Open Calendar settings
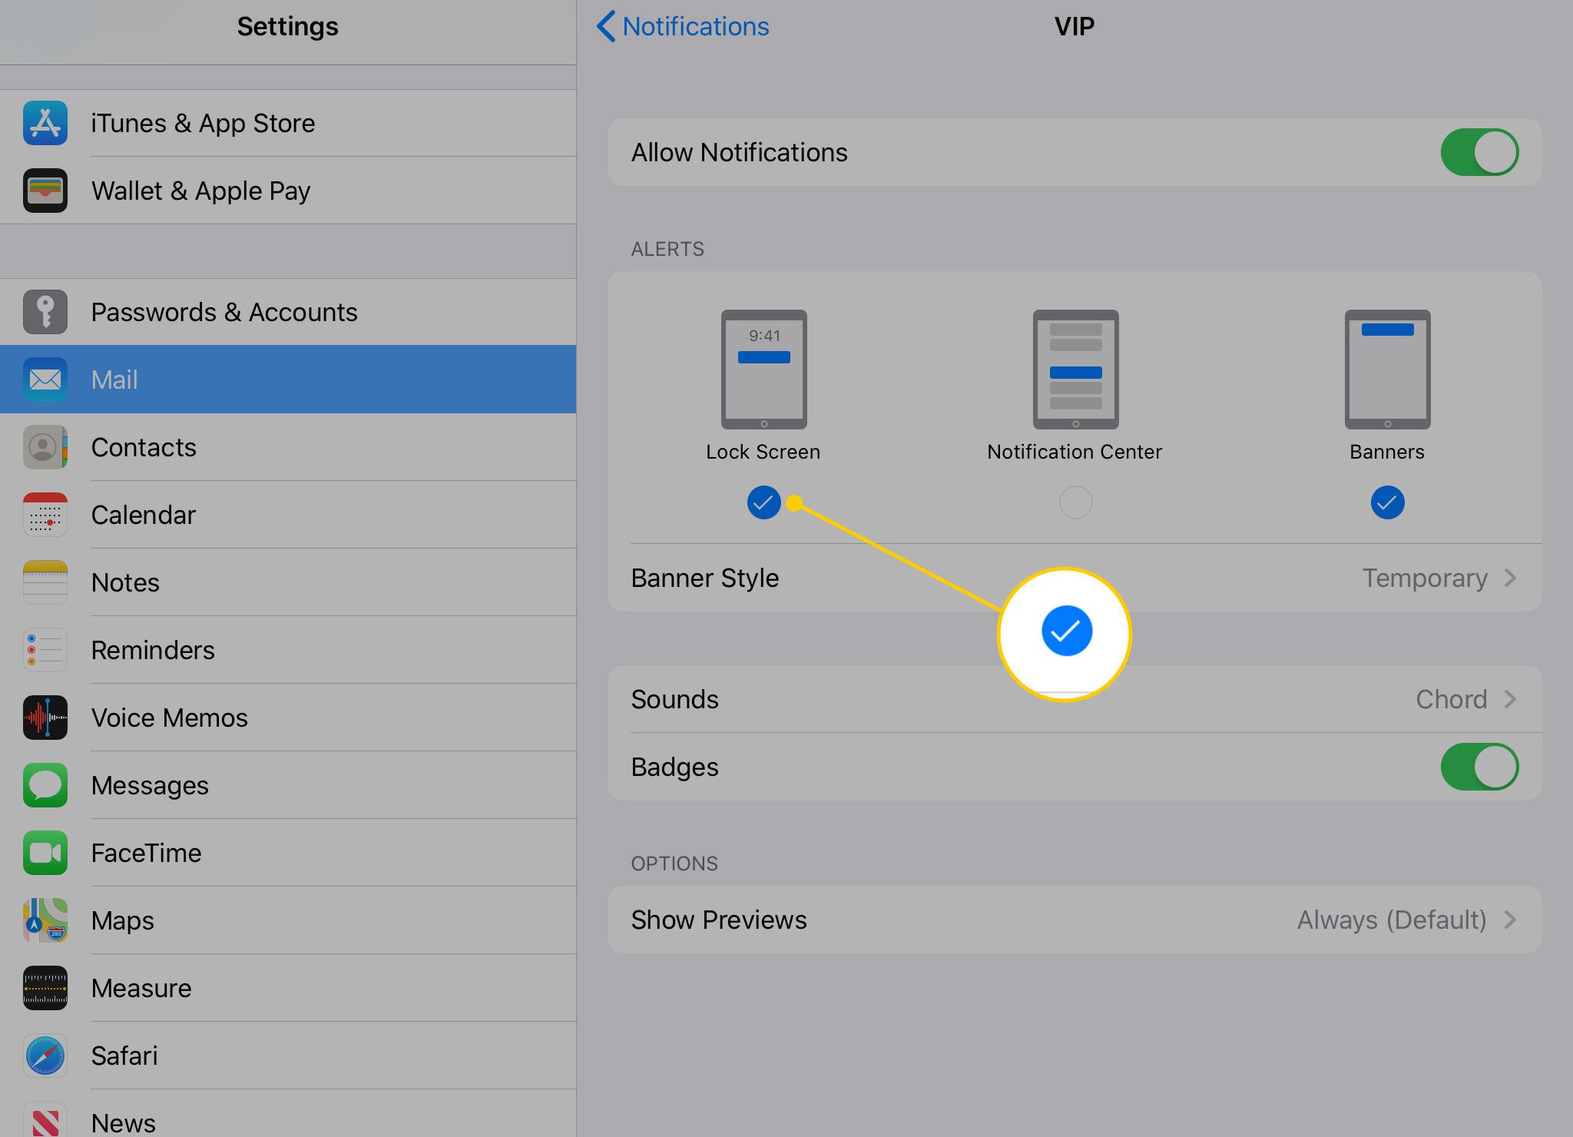This screenshot has height=1137, width=1573. click(x=288, y=515)
